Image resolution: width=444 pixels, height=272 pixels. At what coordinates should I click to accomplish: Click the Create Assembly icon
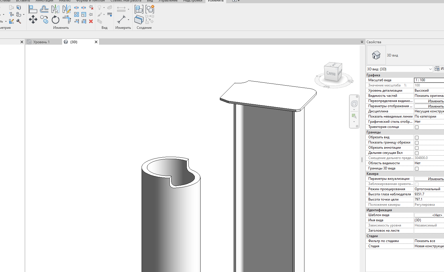tap(139, 9)
